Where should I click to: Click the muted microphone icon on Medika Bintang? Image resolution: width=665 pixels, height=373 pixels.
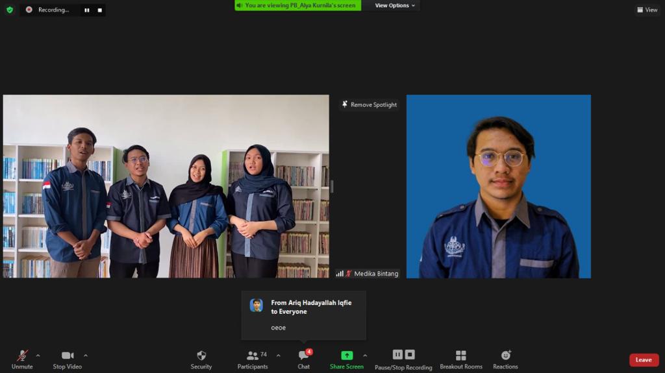[349, 274]
